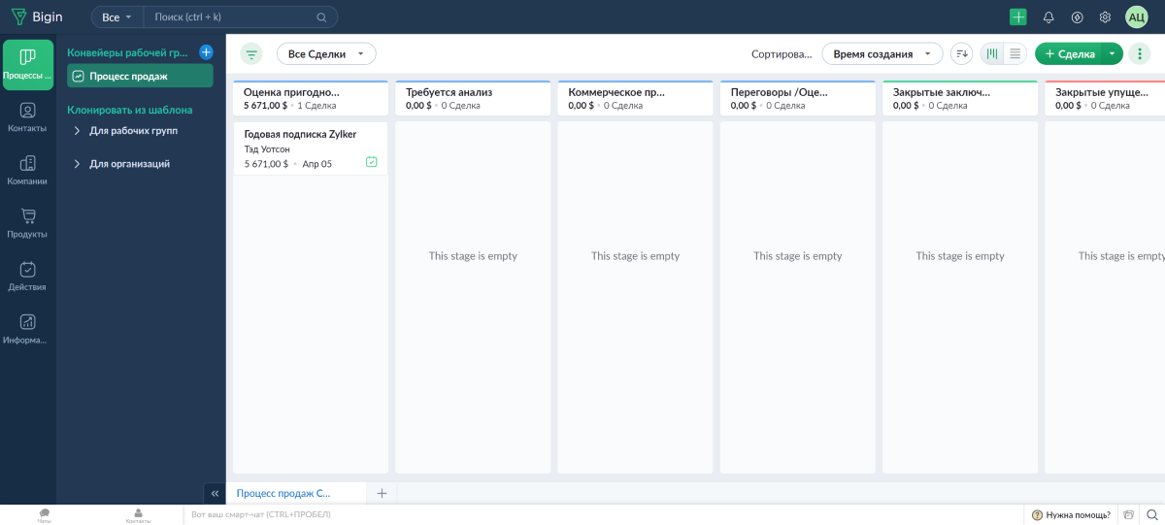Image resolution: width=1165 pixels, height=525 pixels.
Task: Click the green quick-create plus icon
Action: [1017, 17]
